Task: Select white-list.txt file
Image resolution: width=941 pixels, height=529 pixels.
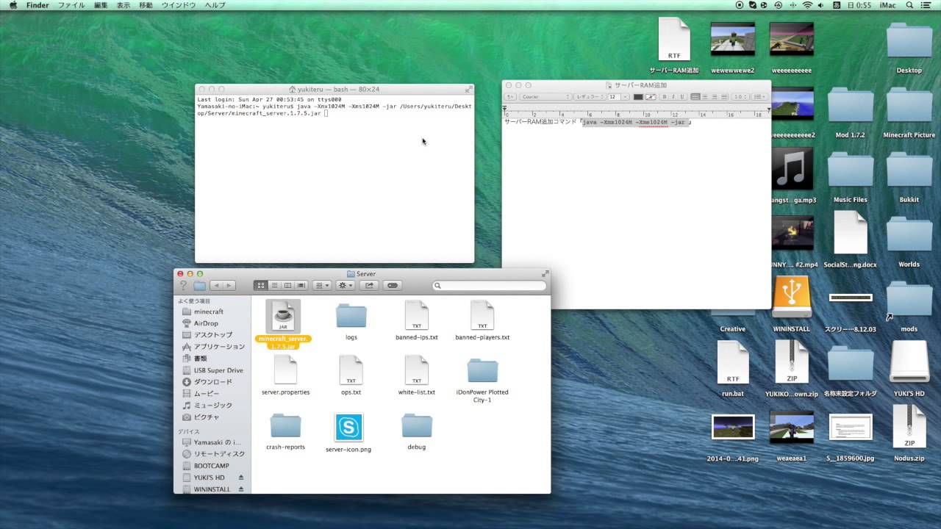Action: (x=416, y=370)
